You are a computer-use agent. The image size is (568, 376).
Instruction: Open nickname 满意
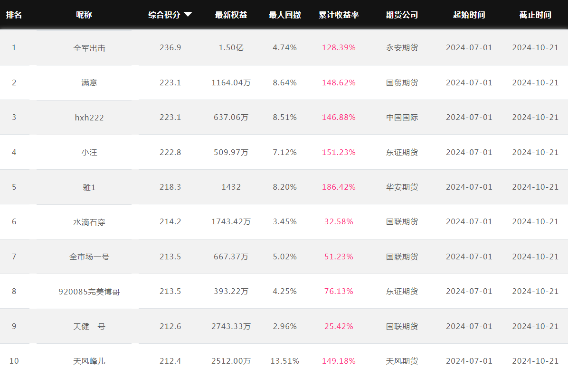(89, 83)
